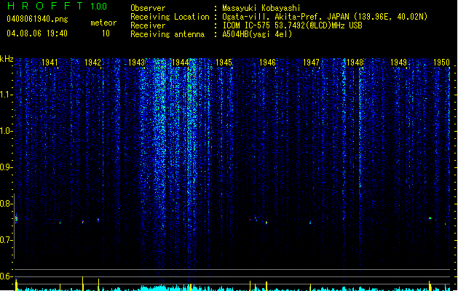Click the kHz axis unit label
This screenshot has height=291, width=458.
point(7,59)
